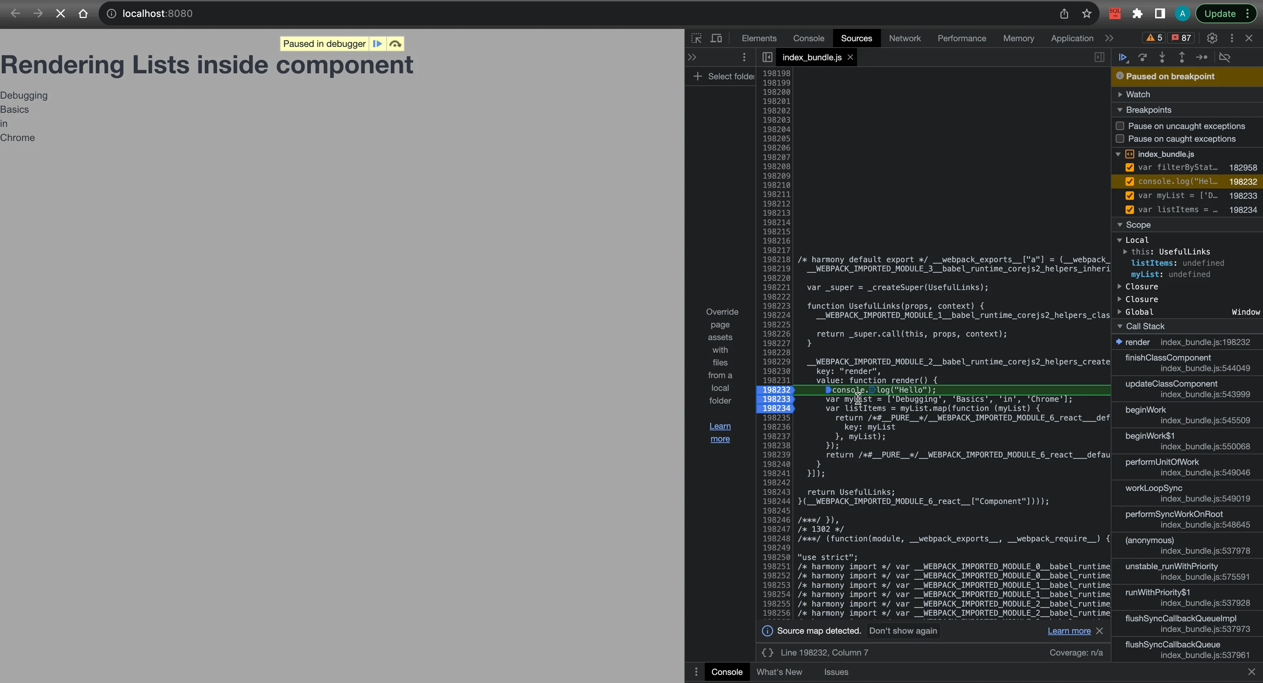Toggle the device toolbar icon
Image resolution: width=1263 pixels, height=683 pixels.
pos(716,38)
